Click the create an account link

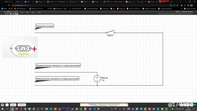click(x=187, y=12)
